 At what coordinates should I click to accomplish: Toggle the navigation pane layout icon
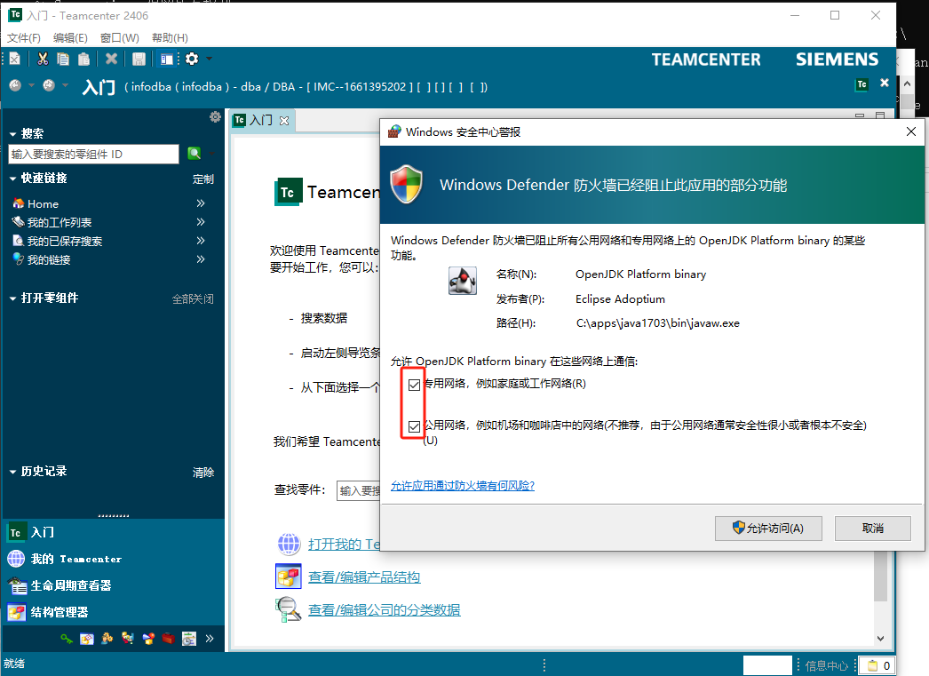166,59
